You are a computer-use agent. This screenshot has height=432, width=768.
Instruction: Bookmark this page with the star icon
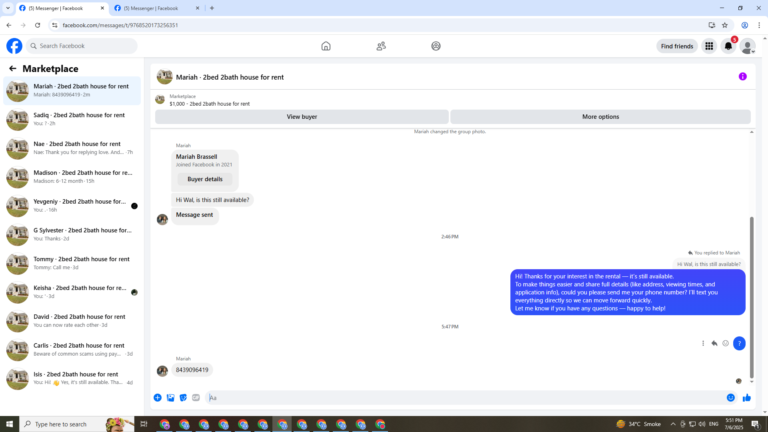725,25
